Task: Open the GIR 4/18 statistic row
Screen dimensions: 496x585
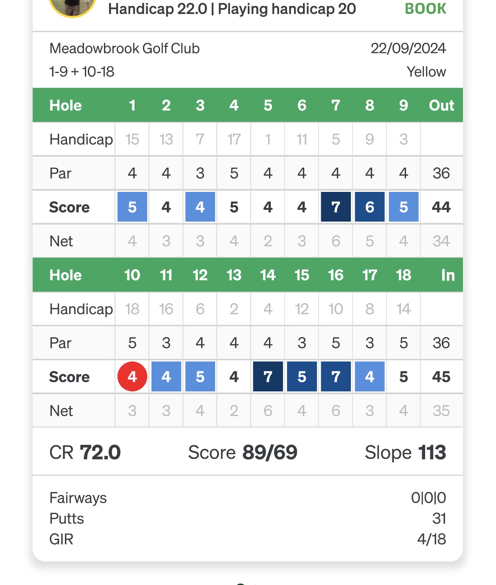Action: pyautogui.click(x=248, y=539)
